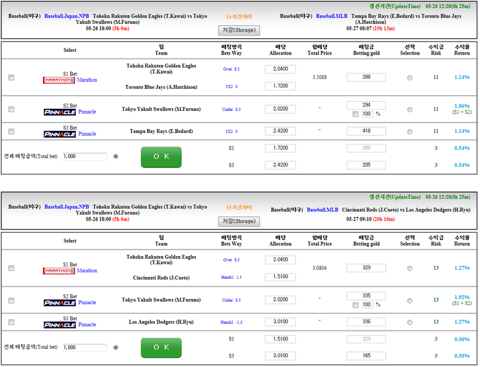
Task: Click Pinnacle logo in second panel S2 Bet row
Action: pyautogui.click(x=60, y=303)
